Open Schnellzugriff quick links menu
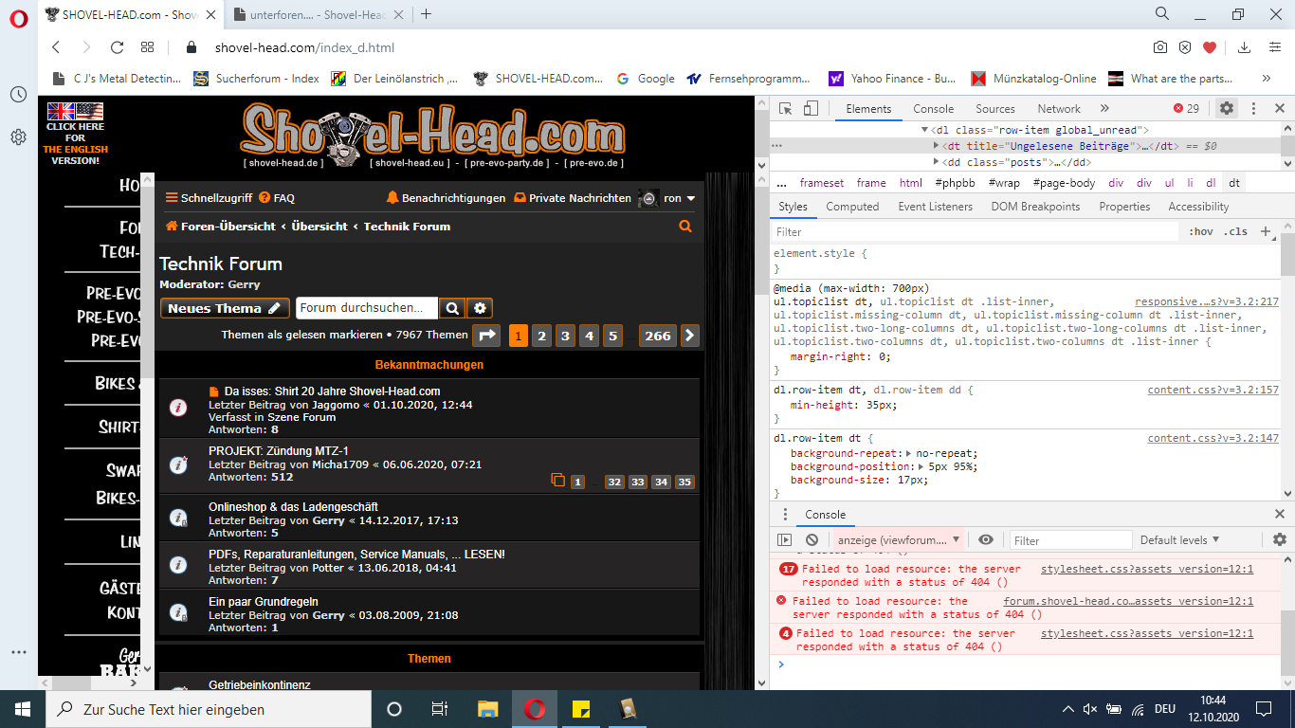The width and height of the screenshot is (1295, 728). coord(209,198)
